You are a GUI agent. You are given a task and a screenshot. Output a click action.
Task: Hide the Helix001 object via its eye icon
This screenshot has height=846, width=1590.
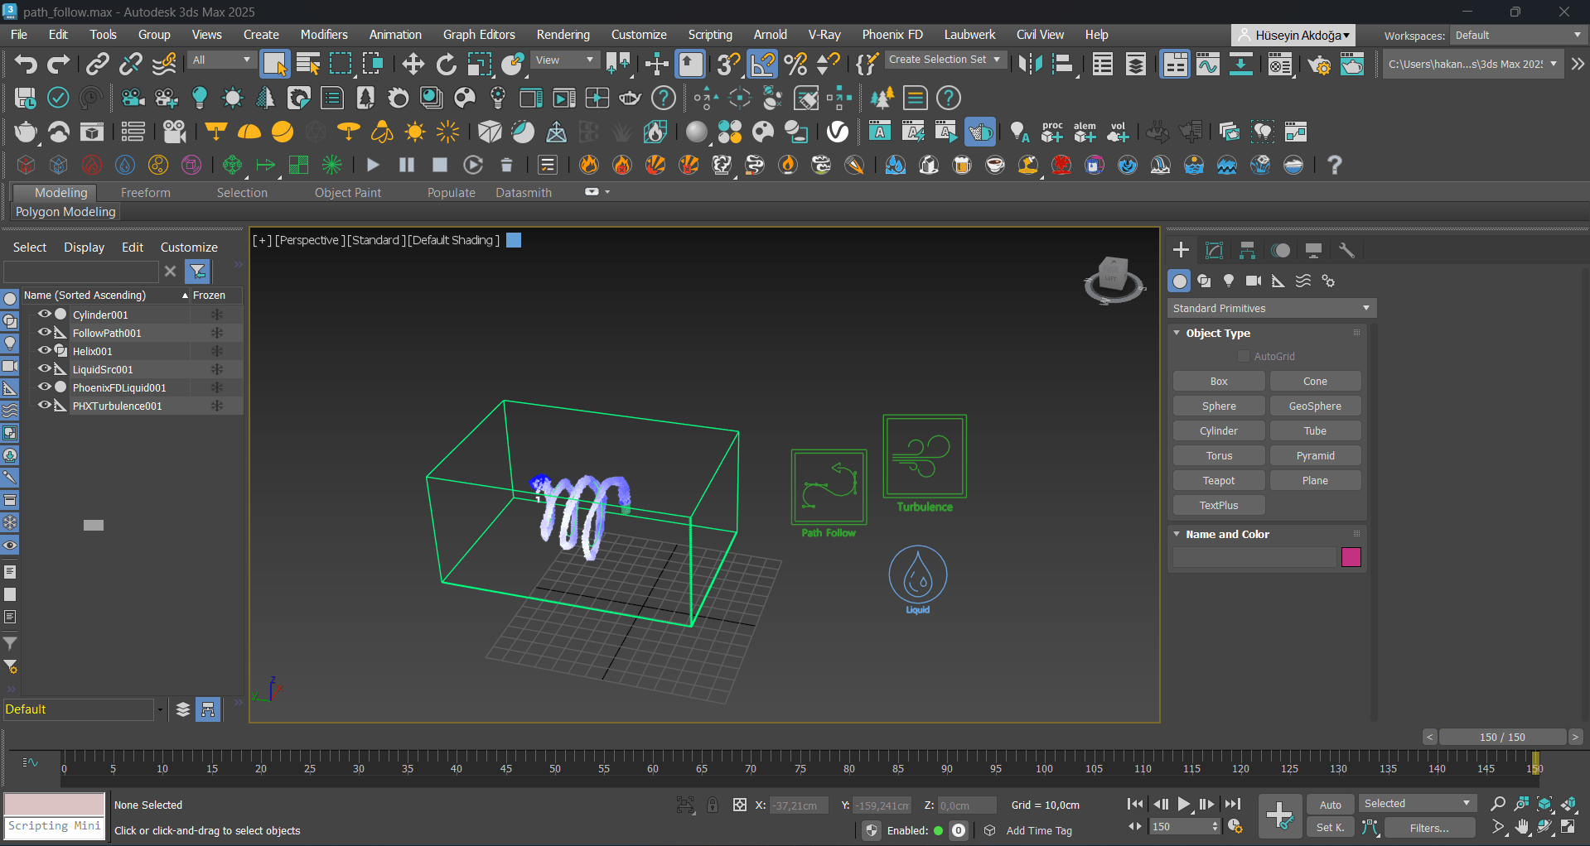[46, 351]
